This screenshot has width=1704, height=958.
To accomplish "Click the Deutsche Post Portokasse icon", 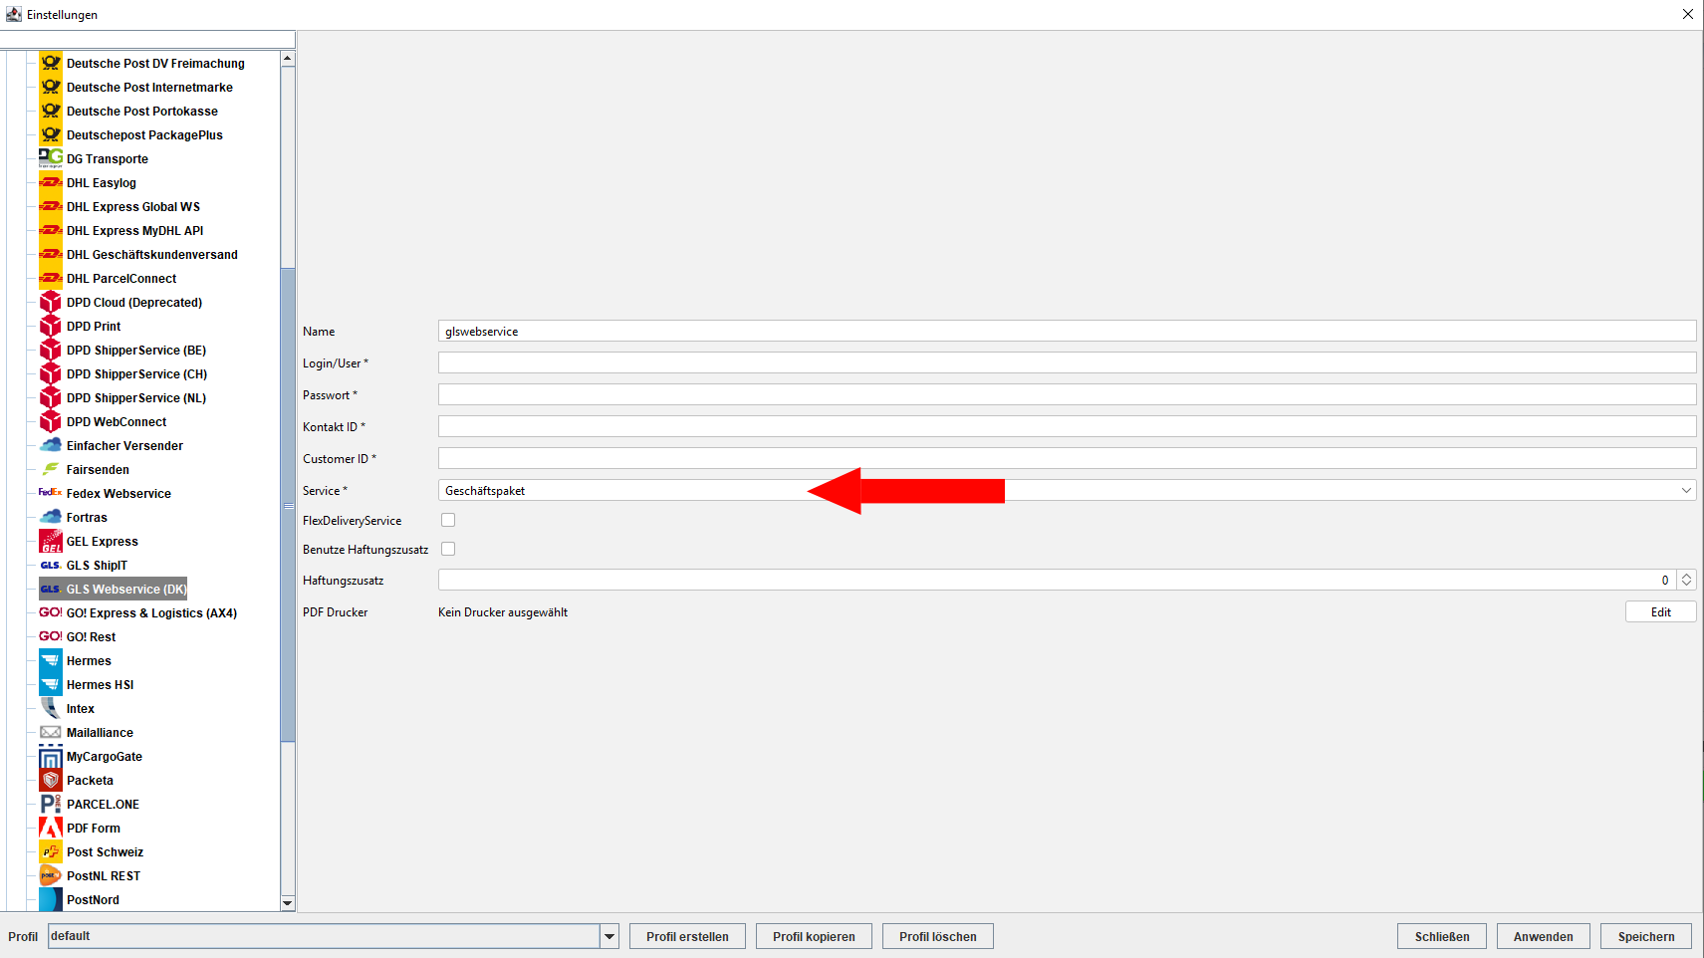I will [x=51, y=111].
